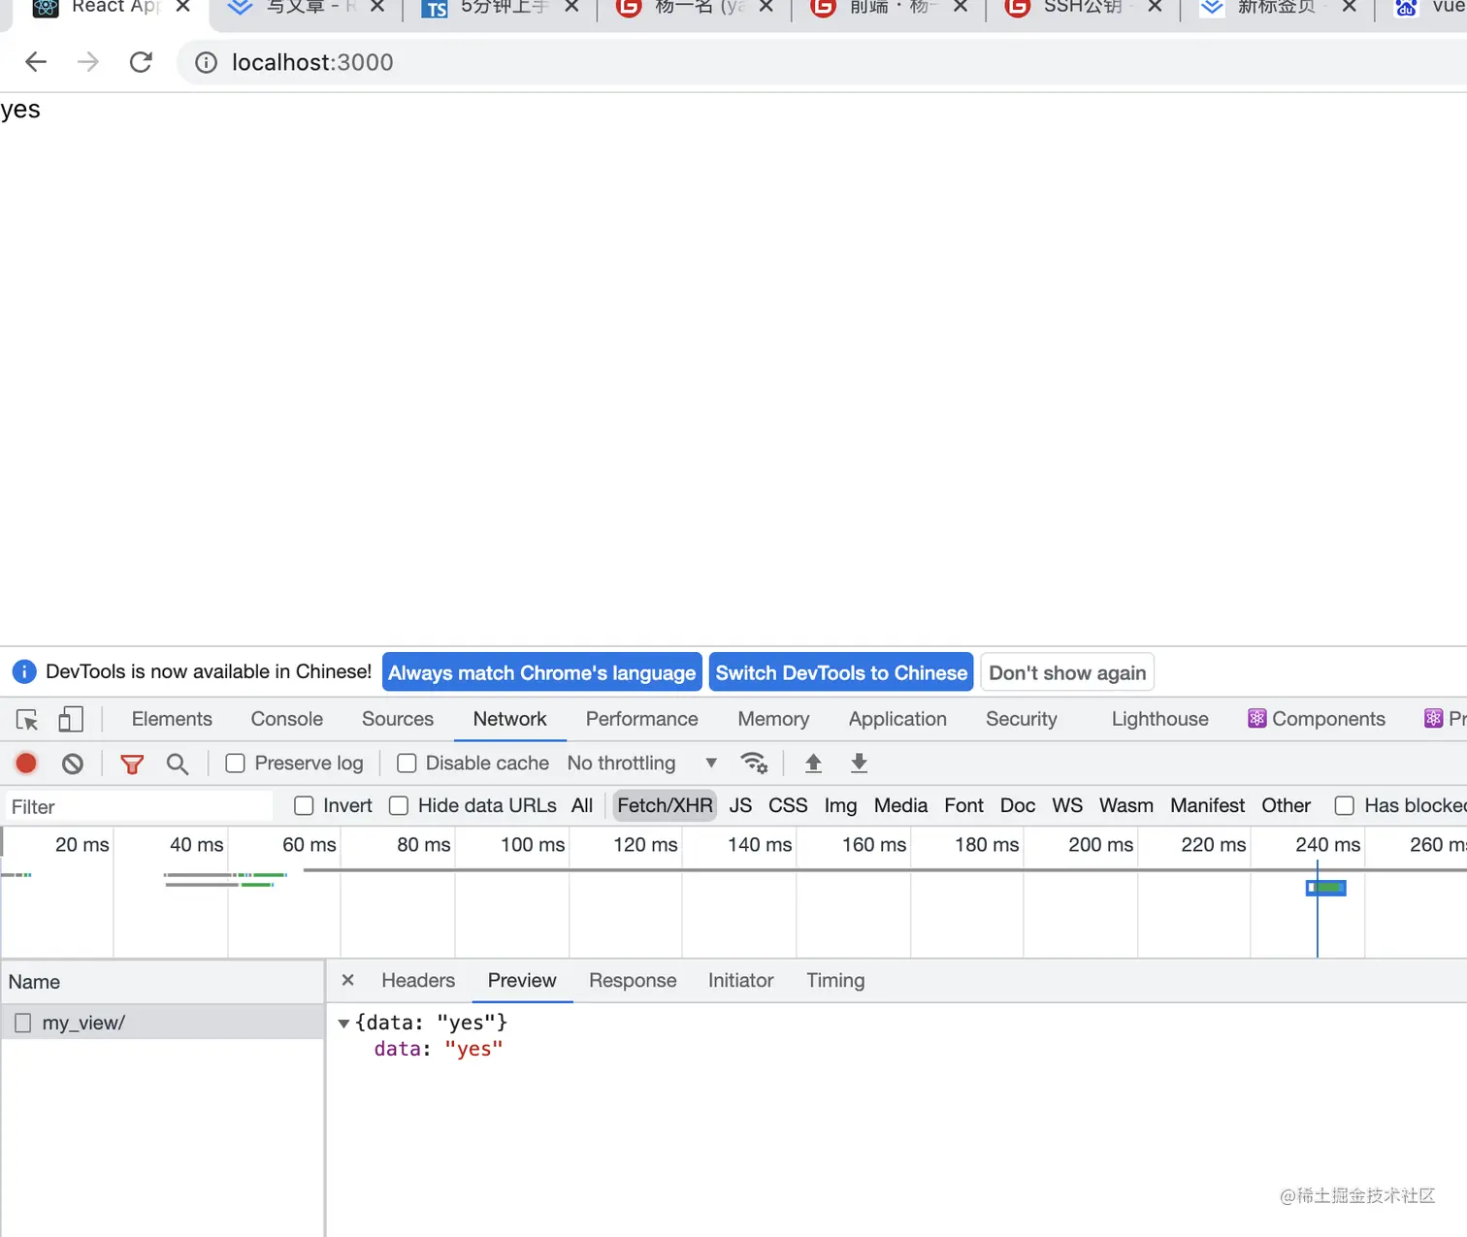Screen dimensions: 1467x1237
Task: Close the TS 5分钟上手 browser tab
Action: point(571,6)
